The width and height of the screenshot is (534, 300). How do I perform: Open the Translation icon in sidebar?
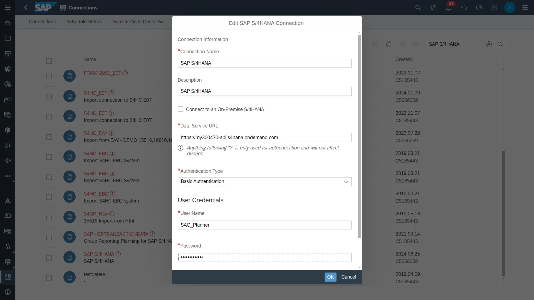(8, 231)
